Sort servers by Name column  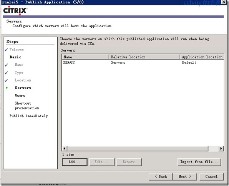(x=85, y=57)
